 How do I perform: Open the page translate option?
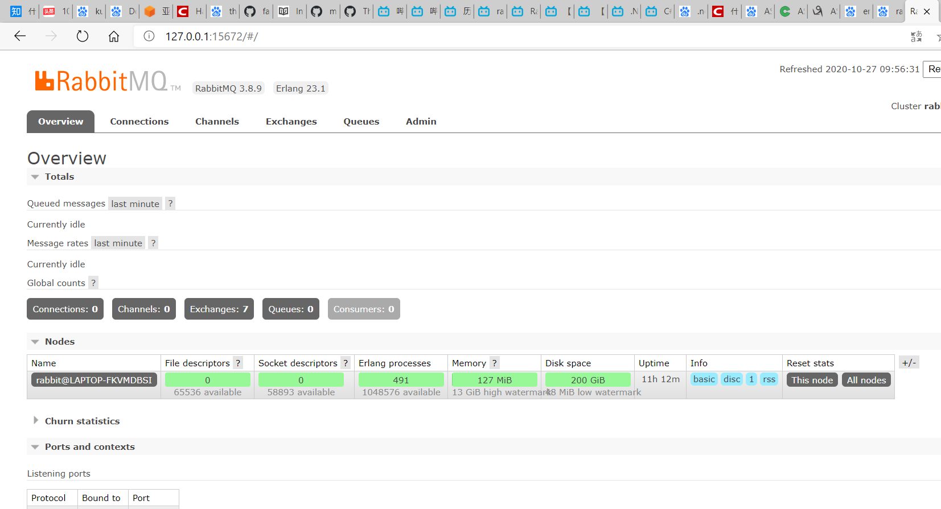click(x=916, y=36)
